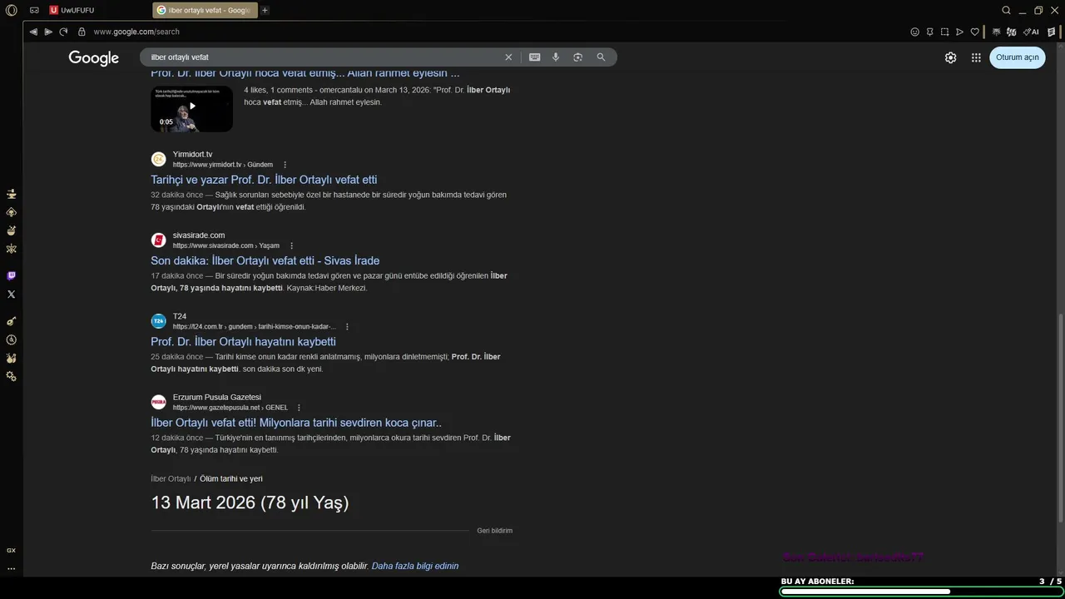Open the Opera main menu logo
Screen dimensions: 1065x599
[11, 10]
